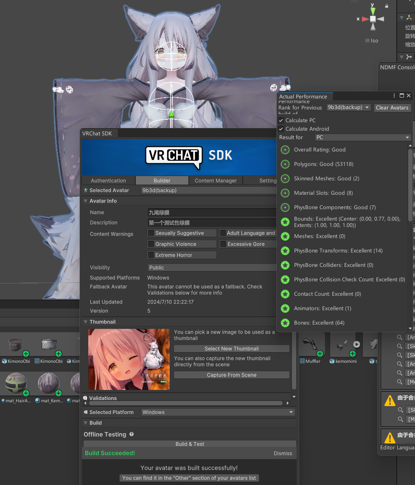
Task: Click the Actual Performance vertical scrollbar
Action: [410, 185]
